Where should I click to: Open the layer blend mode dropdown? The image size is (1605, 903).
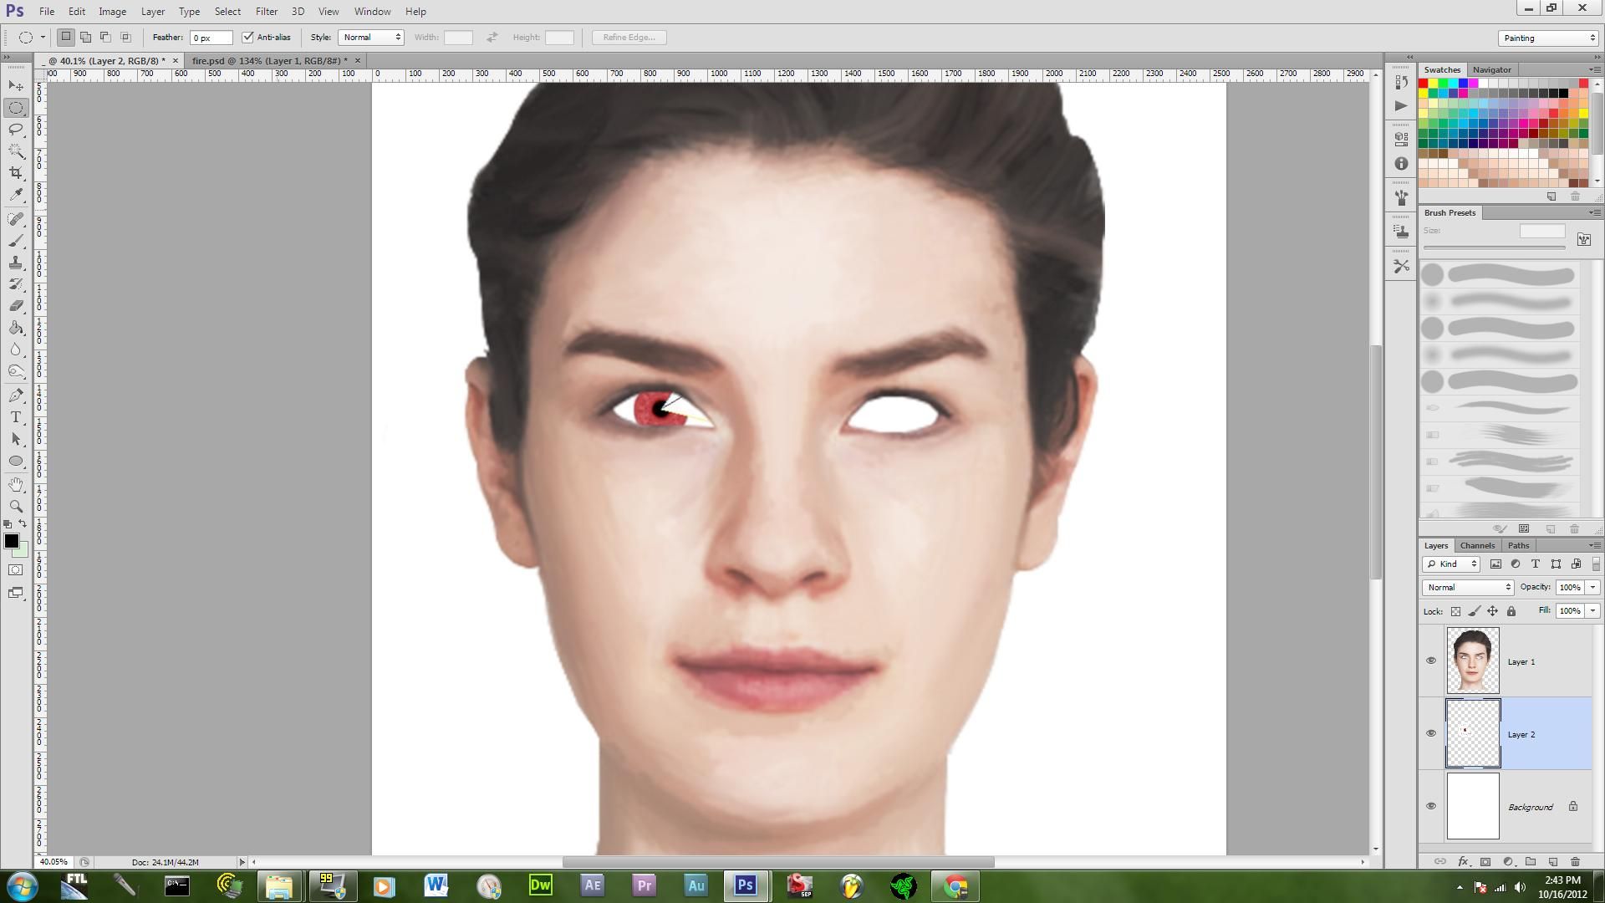(1468, 587)
